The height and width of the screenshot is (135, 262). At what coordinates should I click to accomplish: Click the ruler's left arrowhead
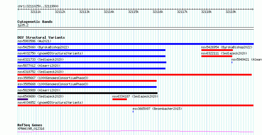[18, 9]
